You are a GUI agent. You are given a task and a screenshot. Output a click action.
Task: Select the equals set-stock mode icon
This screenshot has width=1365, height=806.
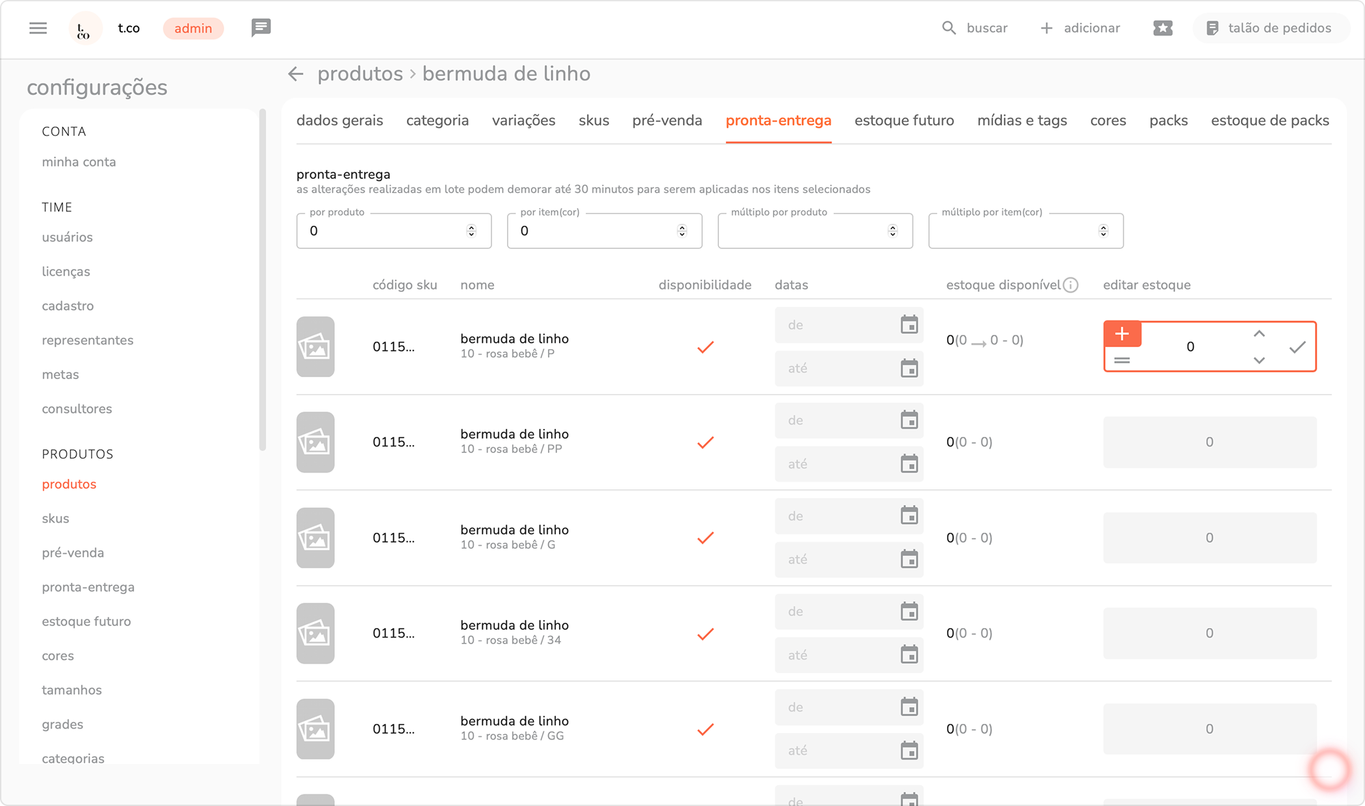[1122, 360]
